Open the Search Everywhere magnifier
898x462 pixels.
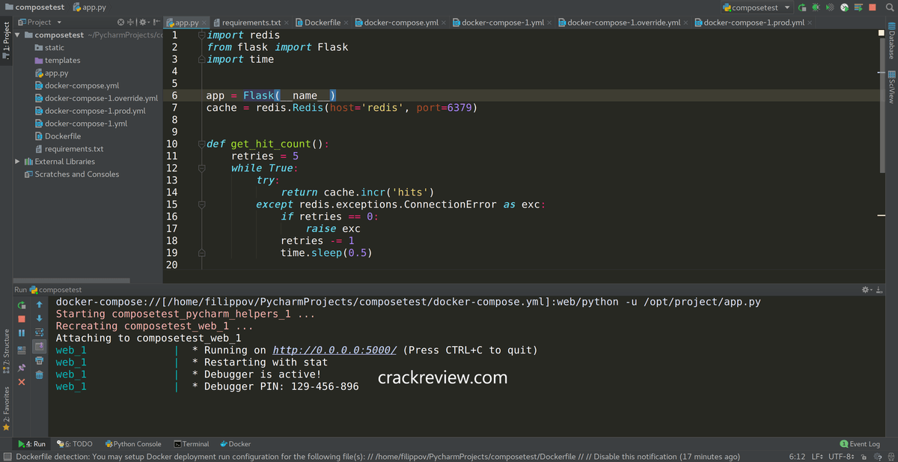tap(889, 7)
